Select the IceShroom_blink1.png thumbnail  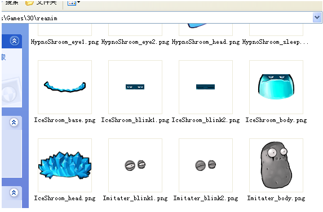pos(135,87)
